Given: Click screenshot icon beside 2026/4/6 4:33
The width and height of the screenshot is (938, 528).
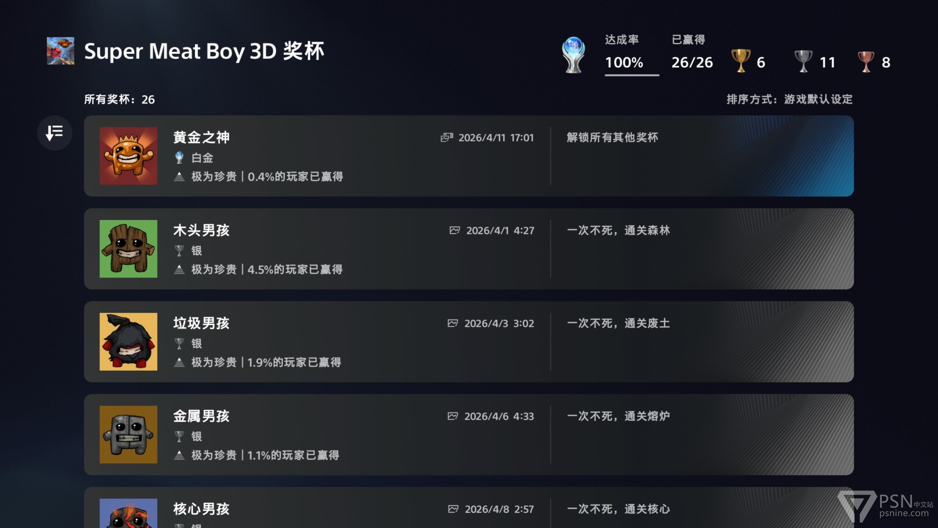Looking at the screenshot, I should 453,416.
